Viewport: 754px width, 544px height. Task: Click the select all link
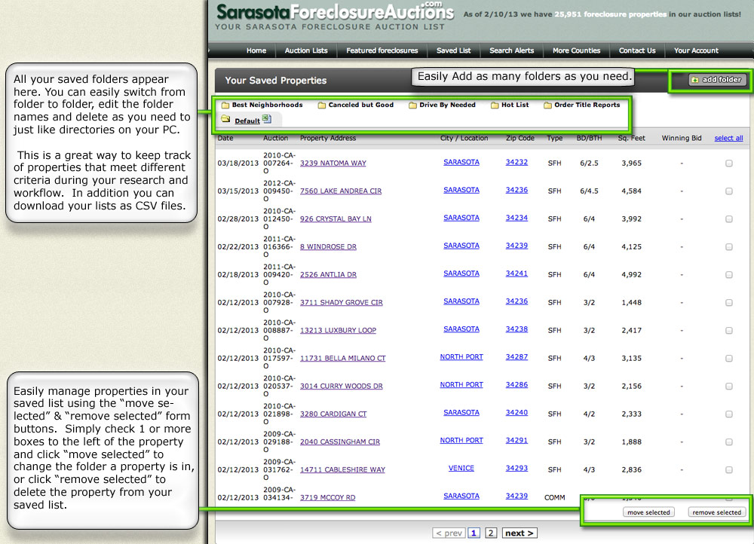point(728,139)
